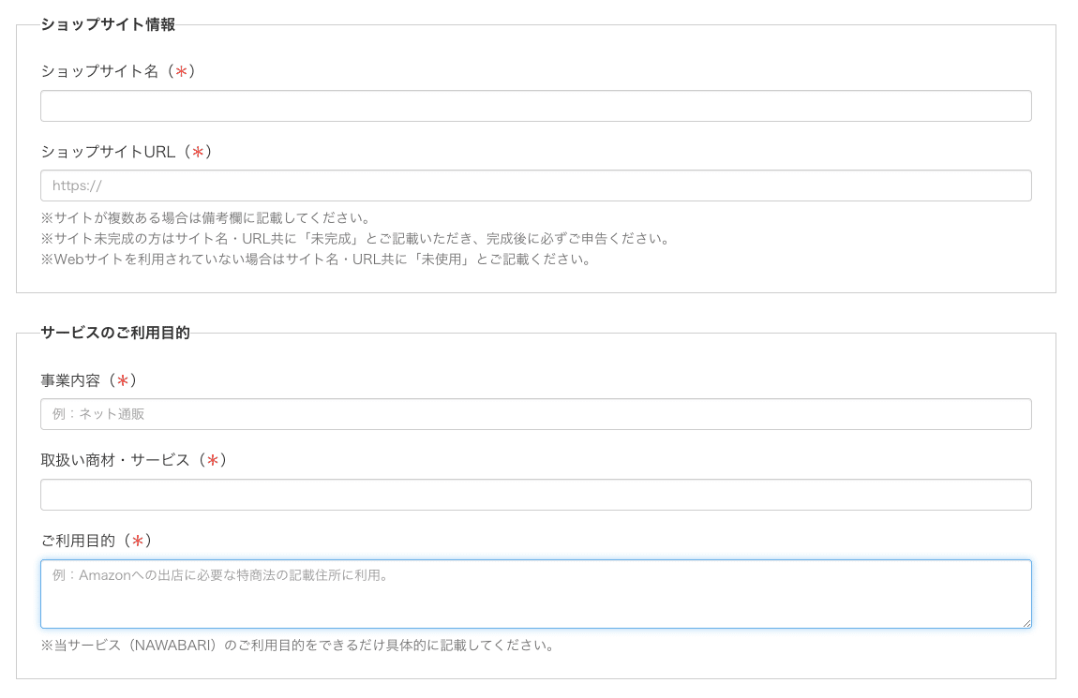Screen dimensions: 1078x698
Task: Click the 取扱い商材・サービス label
Action: 134,460
